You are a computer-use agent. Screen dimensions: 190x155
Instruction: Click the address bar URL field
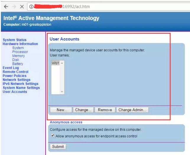(x=108, y=7)
